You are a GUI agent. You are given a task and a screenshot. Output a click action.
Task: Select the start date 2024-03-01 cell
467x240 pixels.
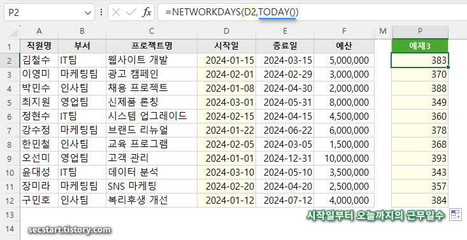point(226,102)
